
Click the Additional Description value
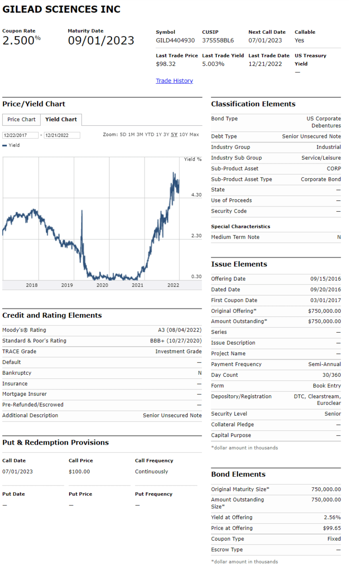pyautogui.click(x=172, y=416)
